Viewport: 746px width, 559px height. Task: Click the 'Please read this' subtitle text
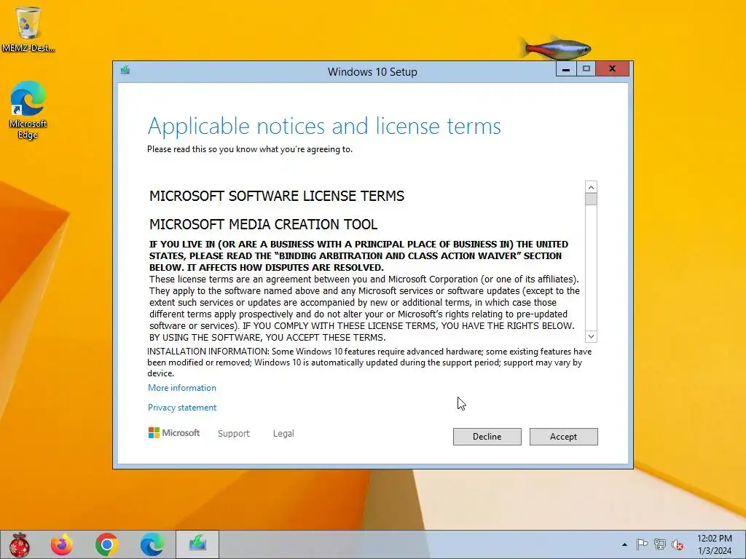(x=250, y=149)
